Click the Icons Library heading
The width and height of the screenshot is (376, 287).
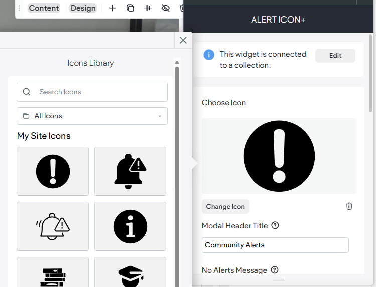click(x=90, y=63)
